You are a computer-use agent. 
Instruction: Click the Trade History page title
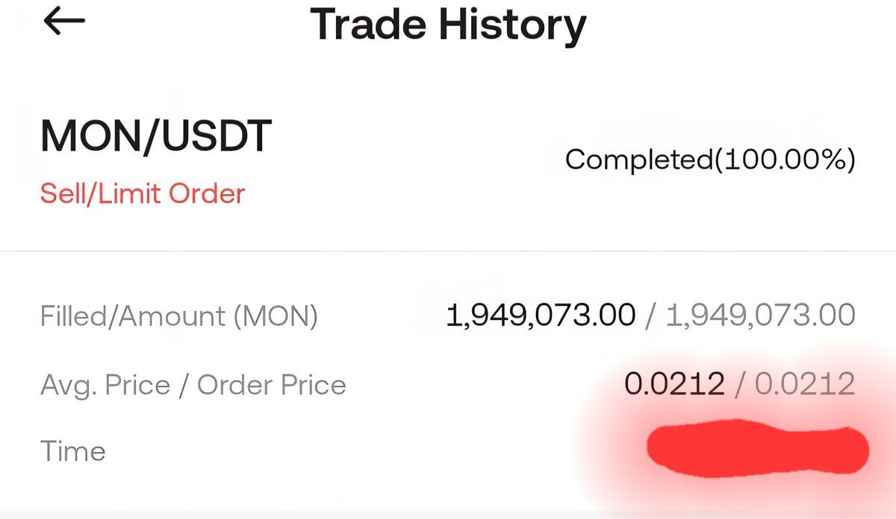(x=448, y=25)
